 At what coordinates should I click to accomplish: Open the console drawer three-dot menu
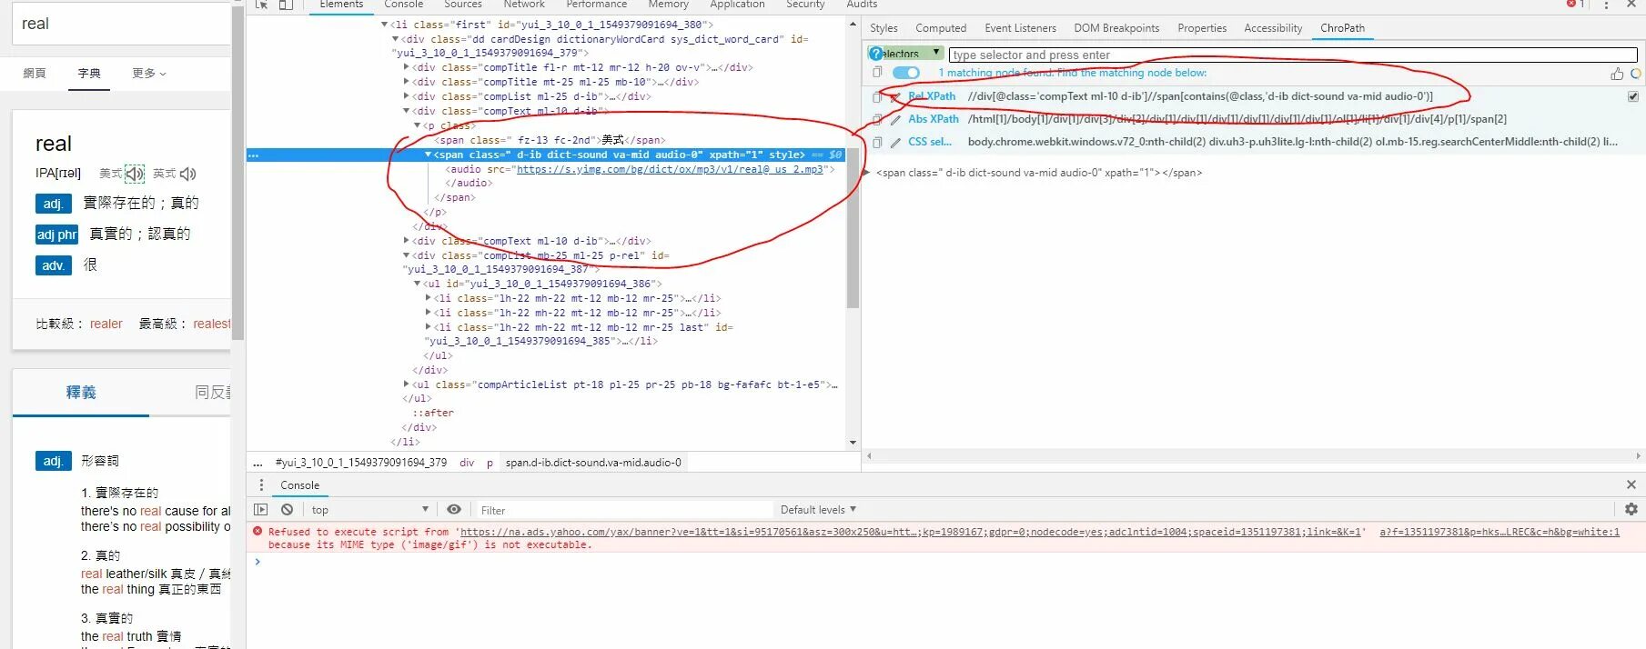pos(261,485)
